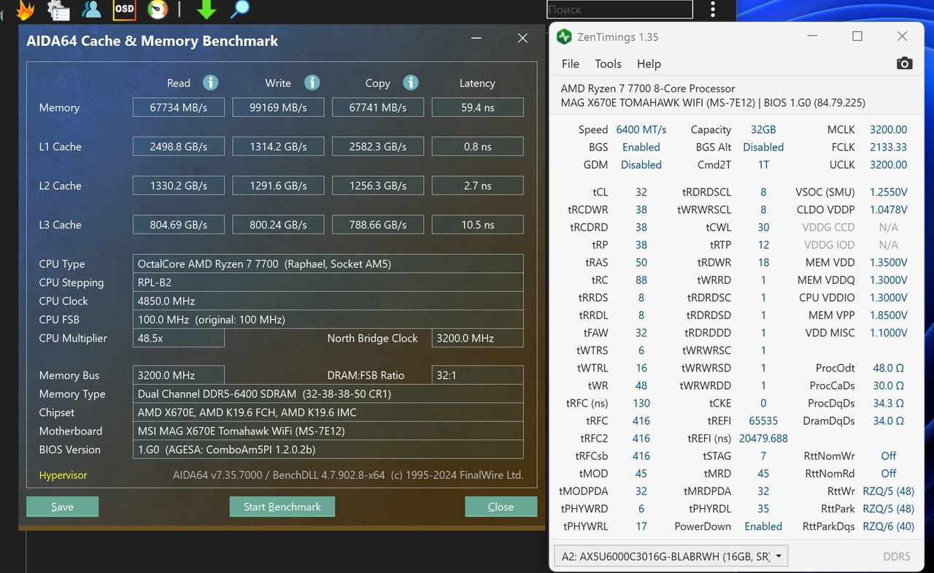Click the user profile toolbar icon
This screenshot has width=934, height=573.
click(91, 9)
